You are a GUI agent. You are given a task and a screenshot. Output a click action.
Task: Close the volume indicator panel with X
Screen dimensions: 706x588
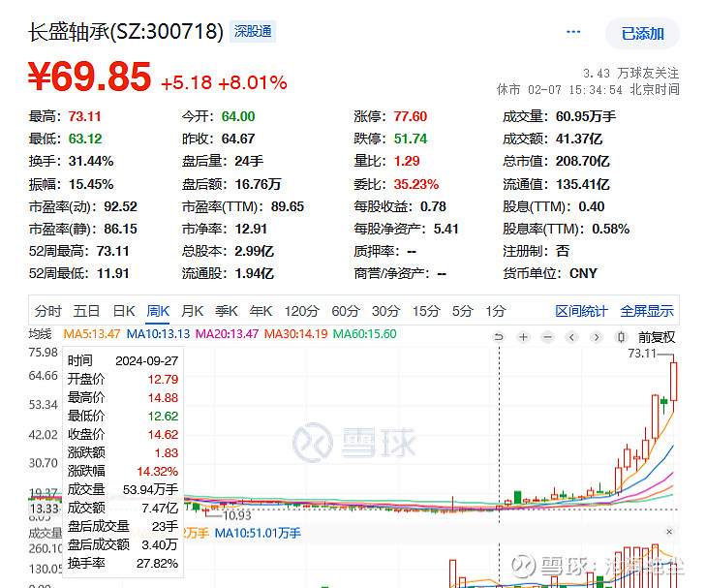coord(669,532)
